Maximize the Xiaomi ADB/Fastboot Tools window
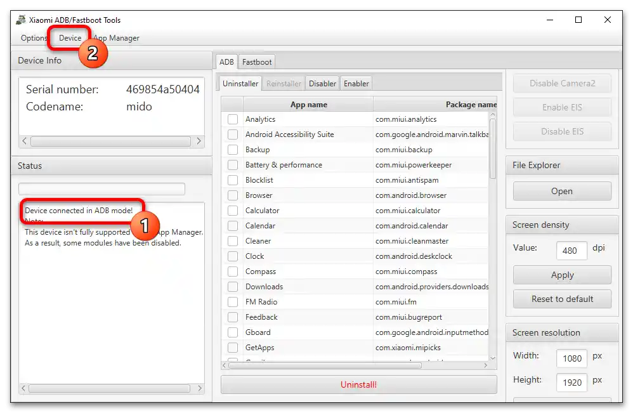Image resolution: width=633 pixels, height=413 pixels. pos(578,20)
